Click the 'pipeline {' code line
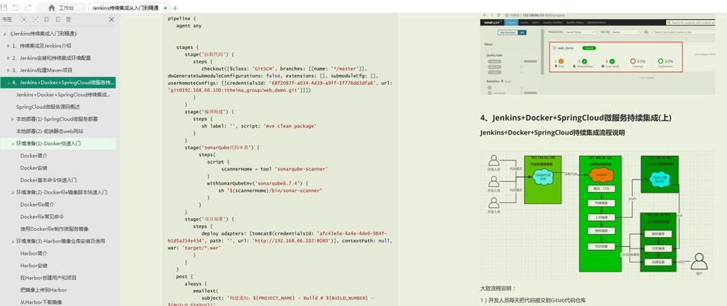Viewport: 727px width, 306px height. coord(182,18)
